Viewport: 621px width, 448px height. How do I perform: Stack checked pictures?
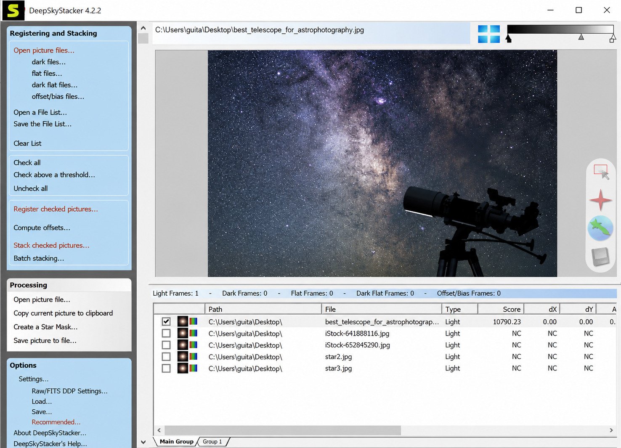51,245
